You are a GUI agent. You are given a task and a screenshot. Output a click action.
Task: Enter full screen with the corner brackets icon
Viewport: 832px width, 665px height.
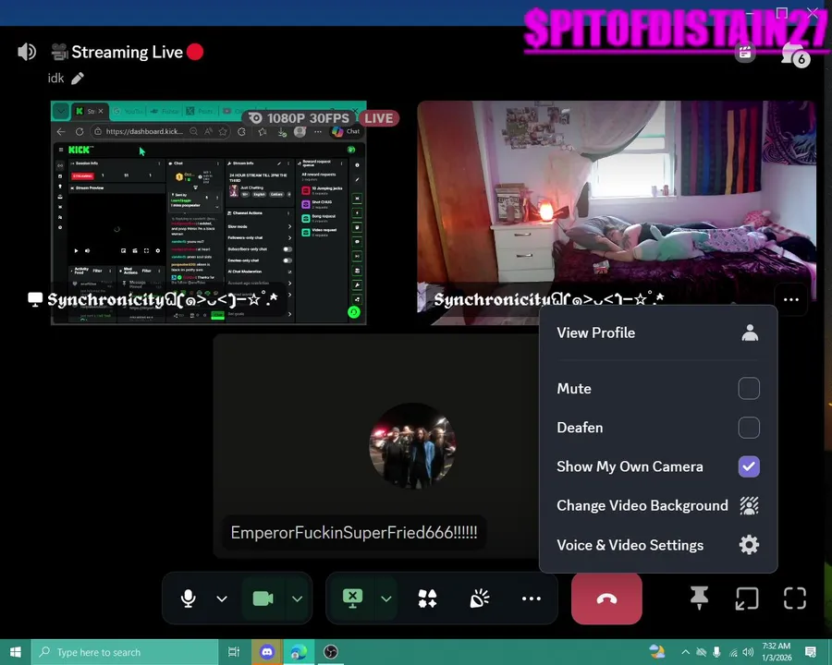794,598
